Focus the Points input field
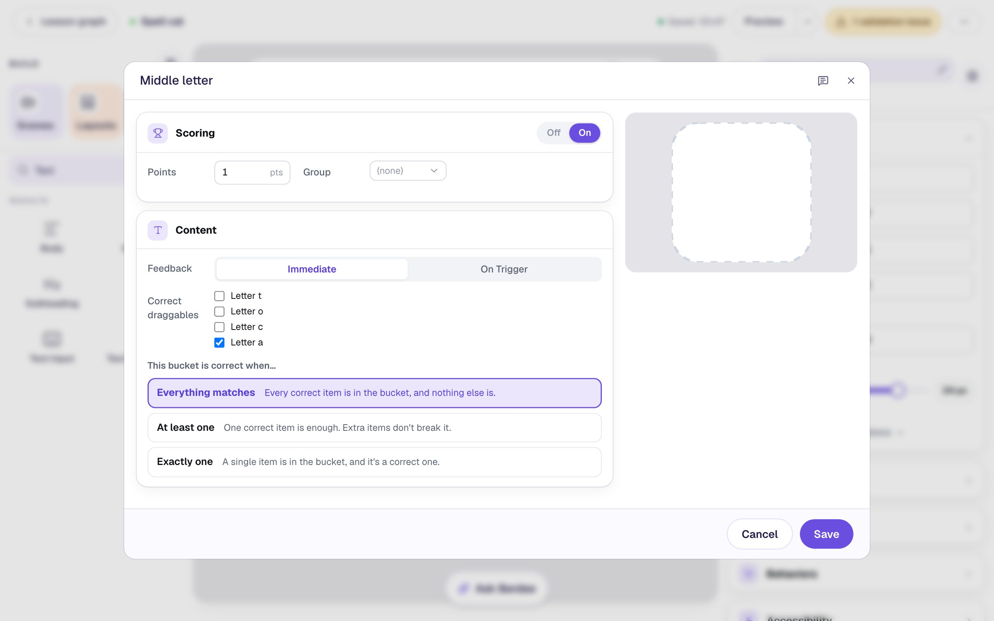This screenshot has width=994, height=621. coord(252,172)
